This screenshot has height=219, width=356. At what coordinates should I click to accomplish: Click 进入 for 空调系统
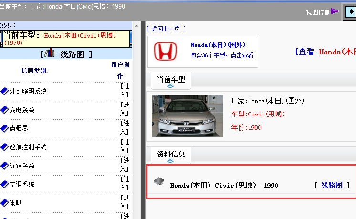coord(125,183)
